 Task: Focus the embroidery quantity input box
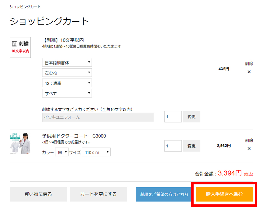pos(173,117)
